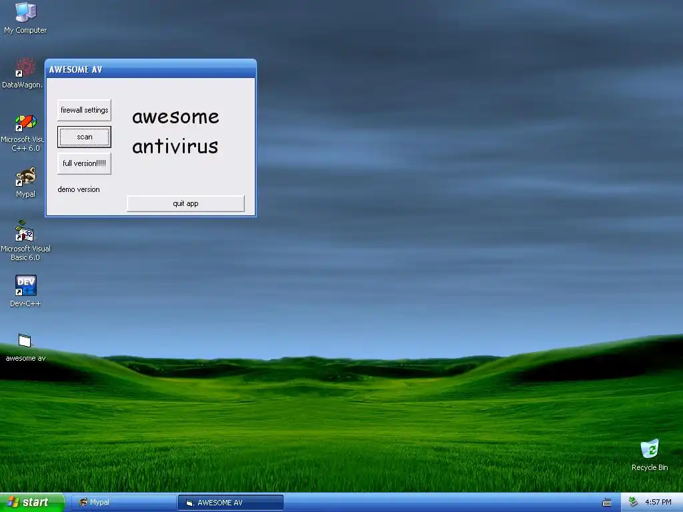Select the Microsoft Visual Basic 6.0 shortcut

pos(25,241)
